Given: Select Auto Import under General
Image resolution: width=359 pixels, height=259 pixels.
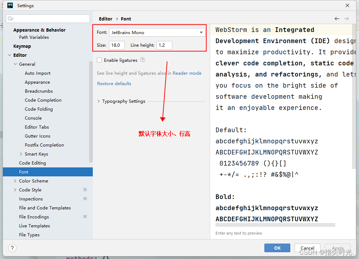Looking at the screenshot, I should tap(37, 73).
